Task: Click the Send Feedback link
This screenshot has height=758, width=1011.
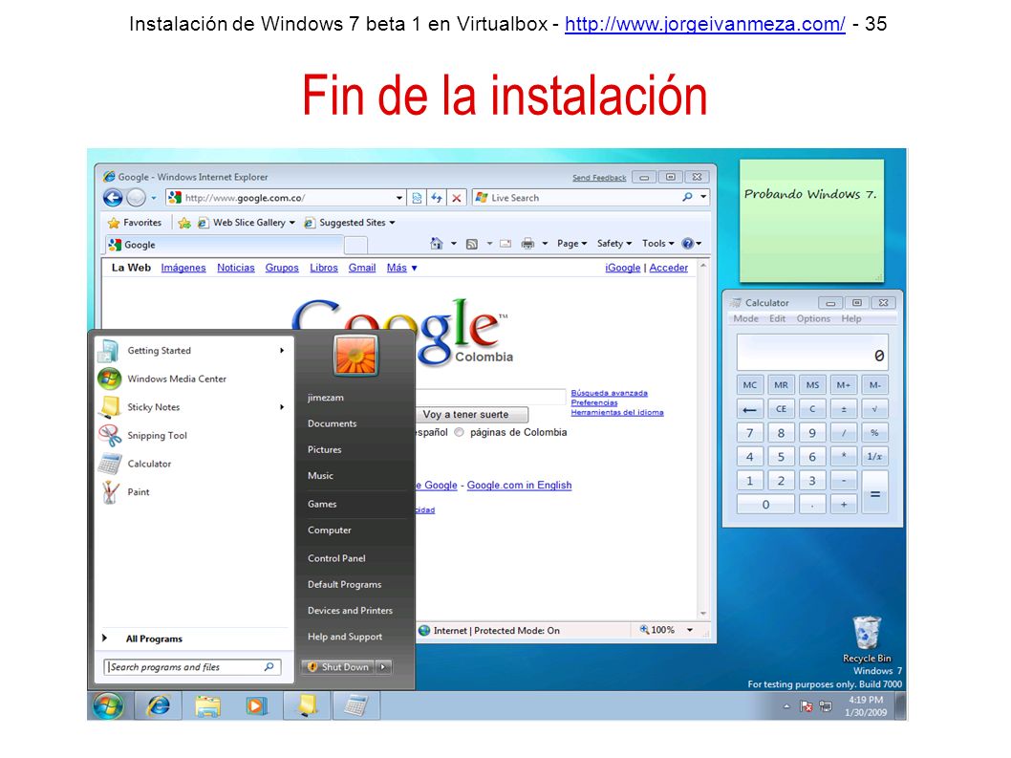Action: 599,178
